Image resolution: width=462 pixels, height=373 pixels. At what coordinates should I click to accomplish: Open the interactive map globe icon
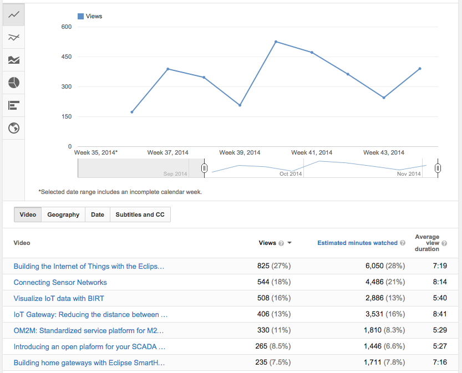(x=13, y=128)
